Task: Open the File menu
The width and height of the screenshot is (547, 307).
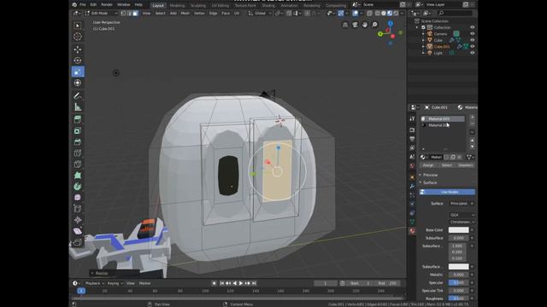Action: (83, 5)
